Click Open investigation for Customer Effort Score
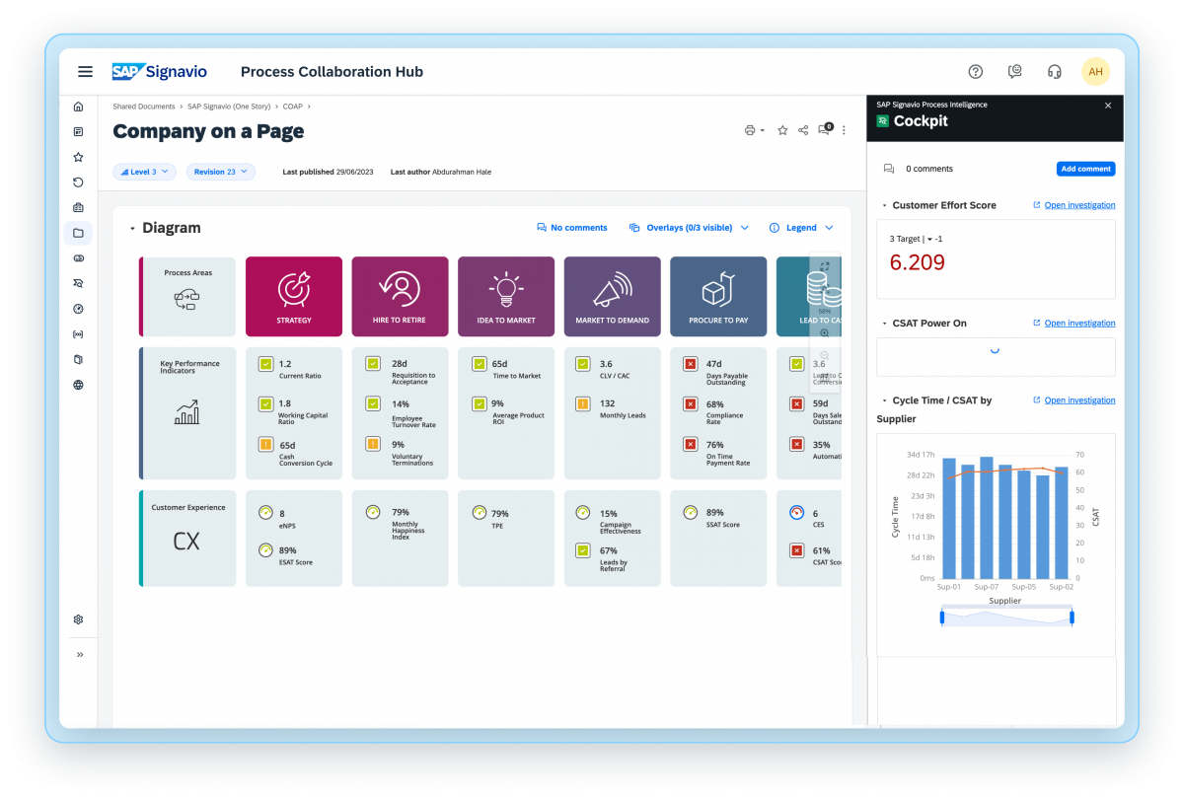Image resolution: width=1184 pixels, height=799 pixels. coord(1081,205)
